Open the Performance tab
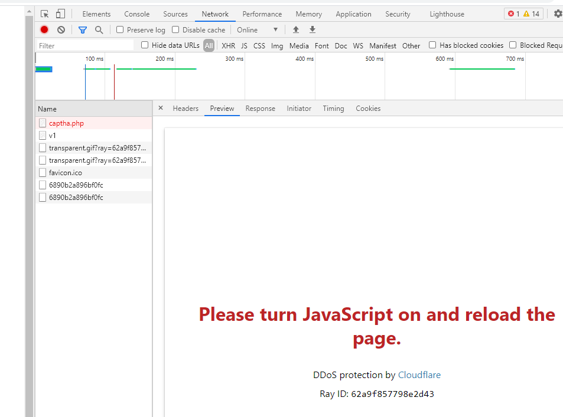563x417 pixels. [262, 14]
